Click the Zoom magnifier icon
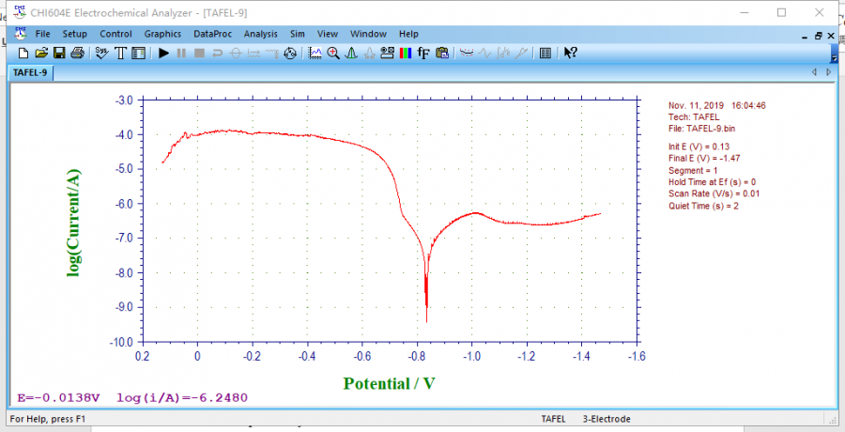The height and width of the screenshot is (432, 845). click(x=332, y=54)
